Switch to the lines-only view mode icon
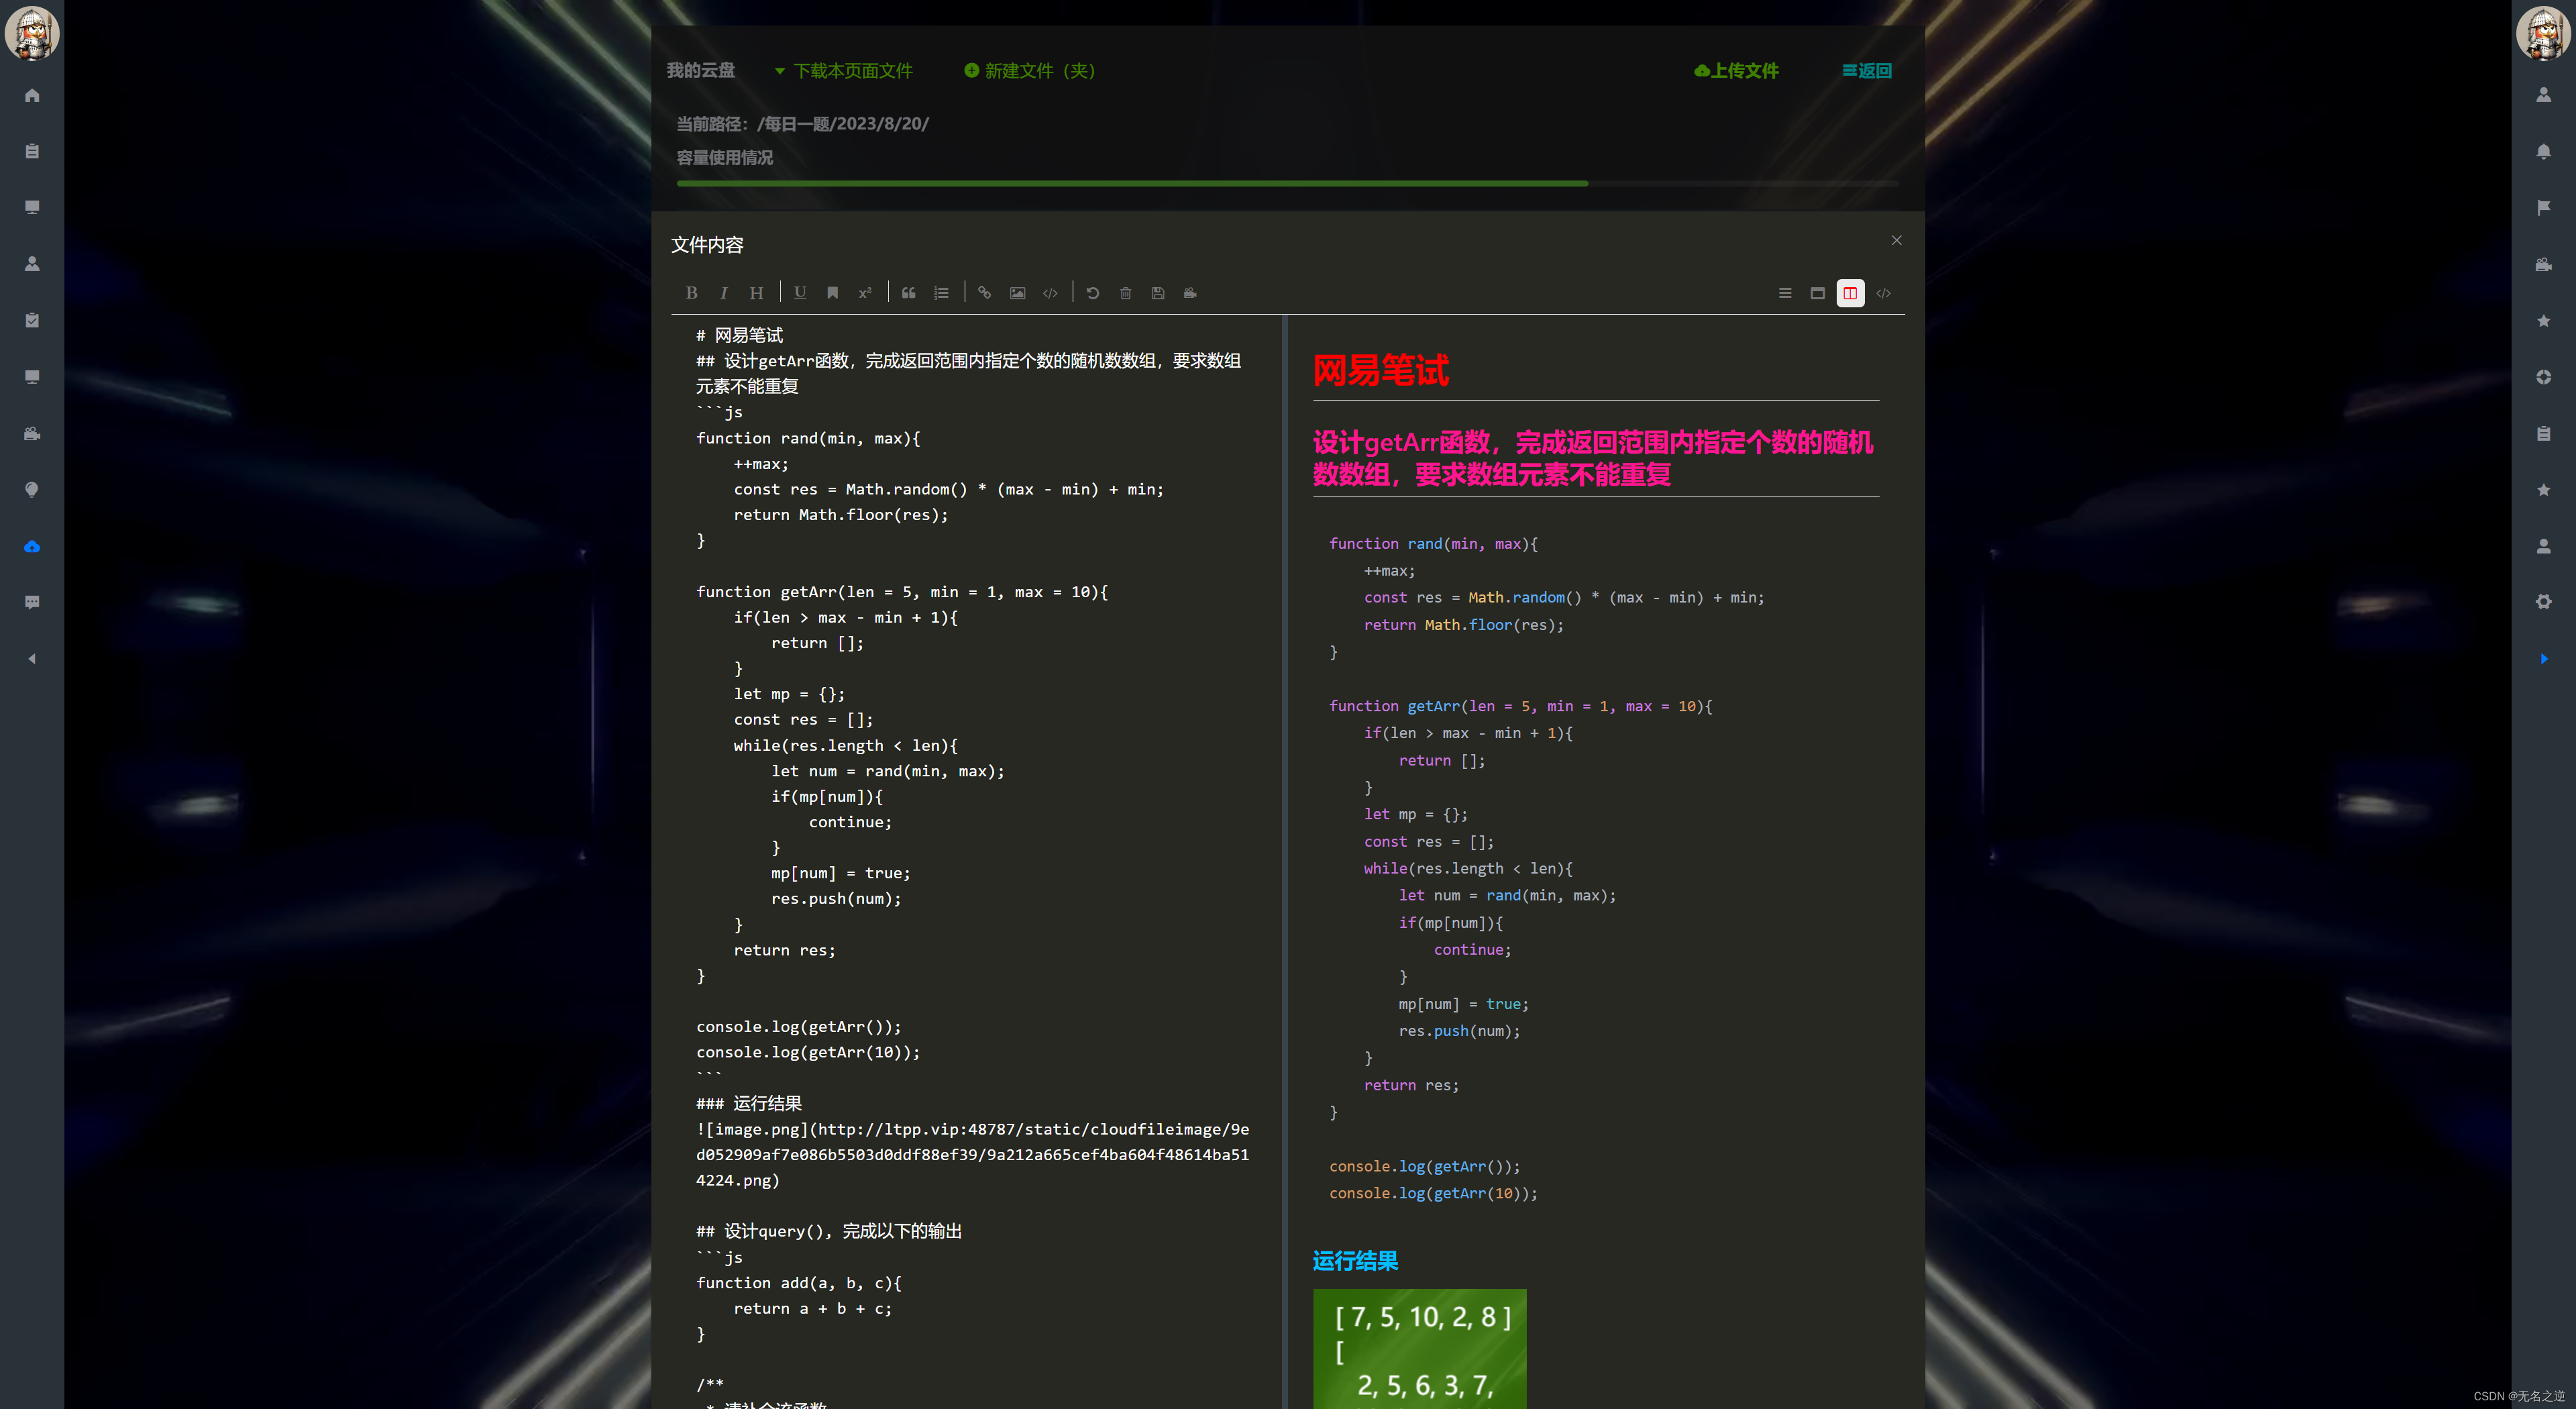The width and height of the screenshot is (2576, 1409). tap(1785, 293)
